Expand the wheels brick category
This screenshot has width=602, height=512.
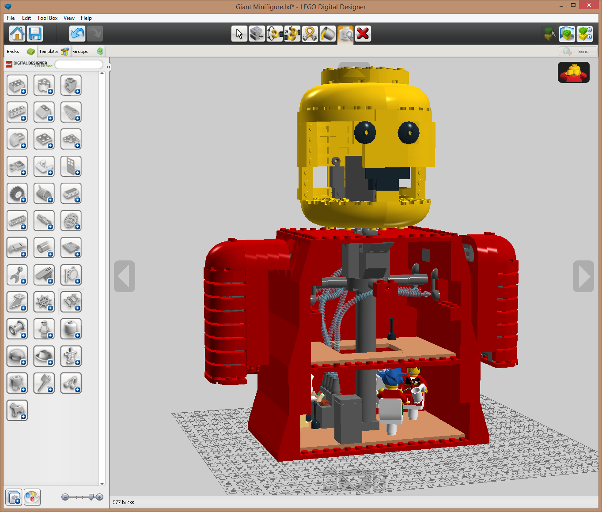(17, 193)
